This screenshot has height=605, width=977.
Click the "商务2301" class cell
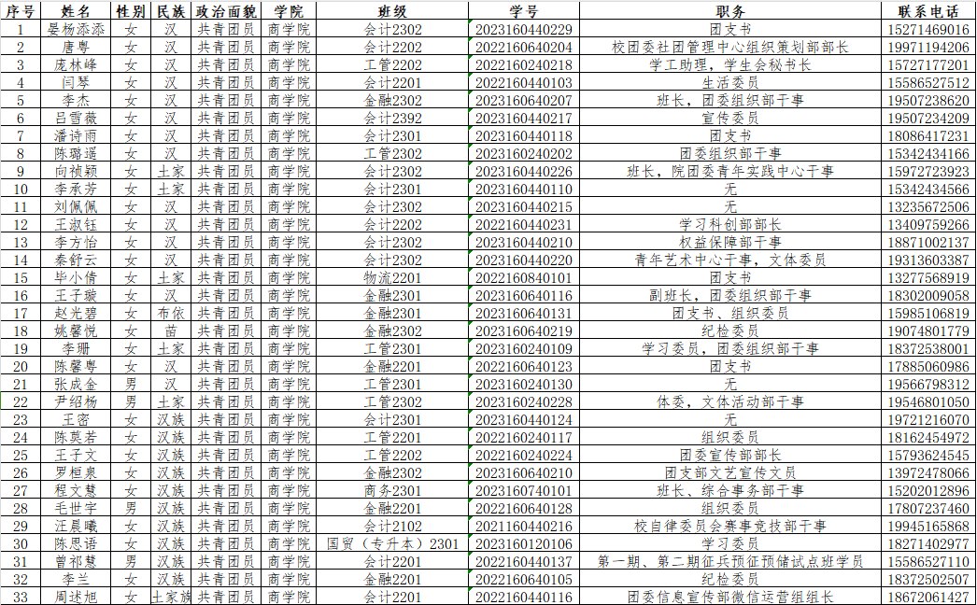coord(392,490)
